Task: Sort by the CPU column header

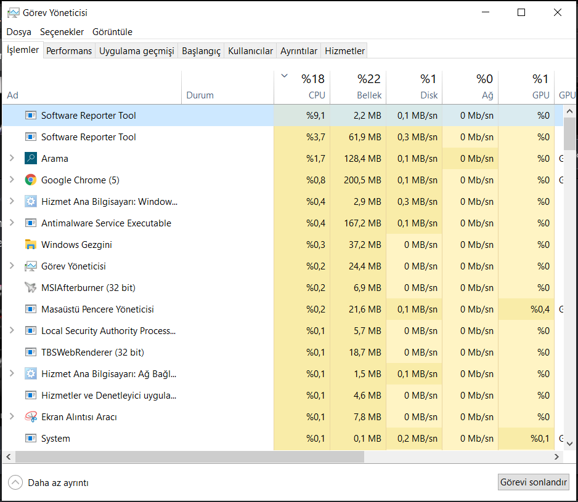Action: coord(302,87)
